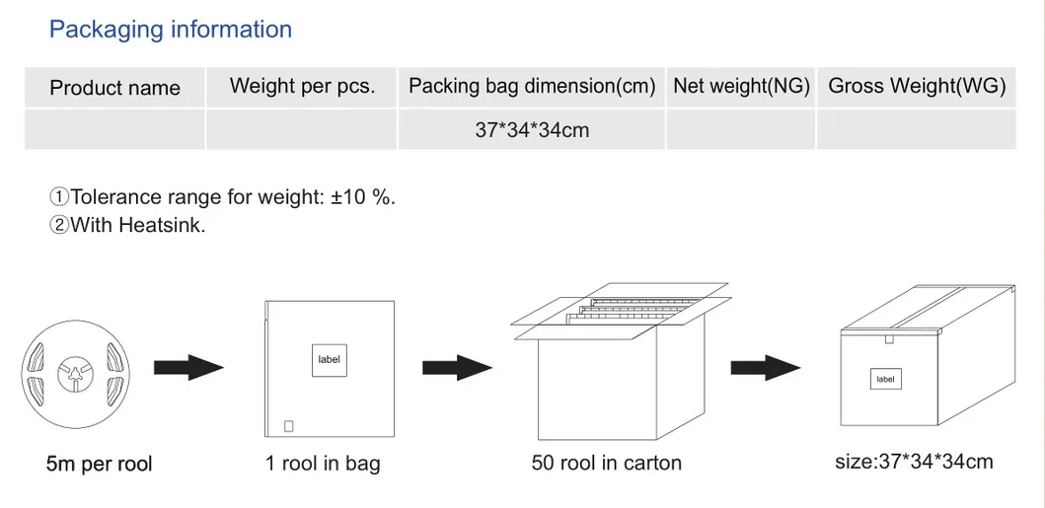Click the Packing bag dimension(cm) header
The width and height of the screenshot is (1045, 508).
click(532, 86)
